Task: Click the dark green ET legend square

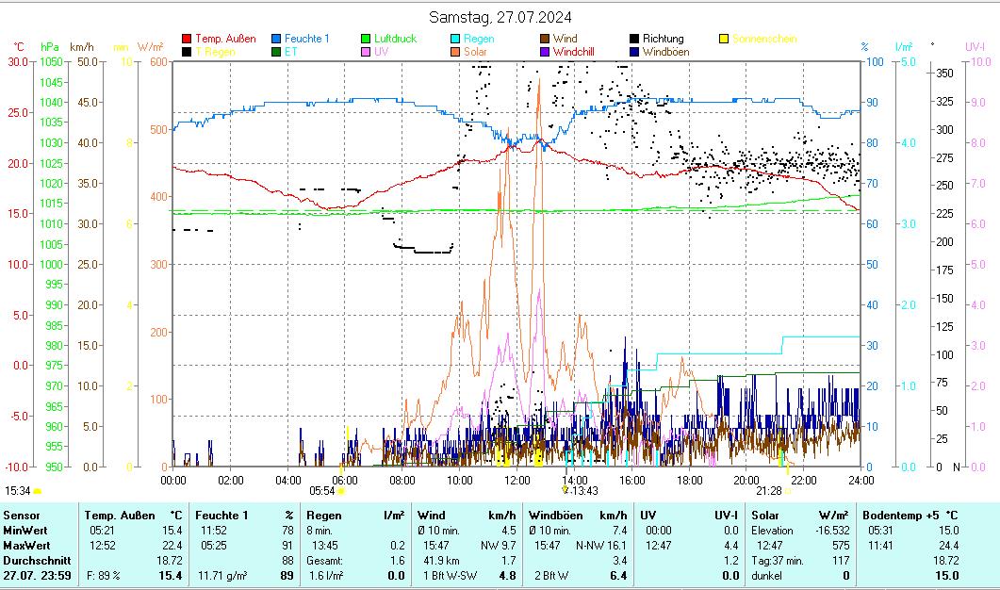Action: pyautogui.click(x=276, y=52)
